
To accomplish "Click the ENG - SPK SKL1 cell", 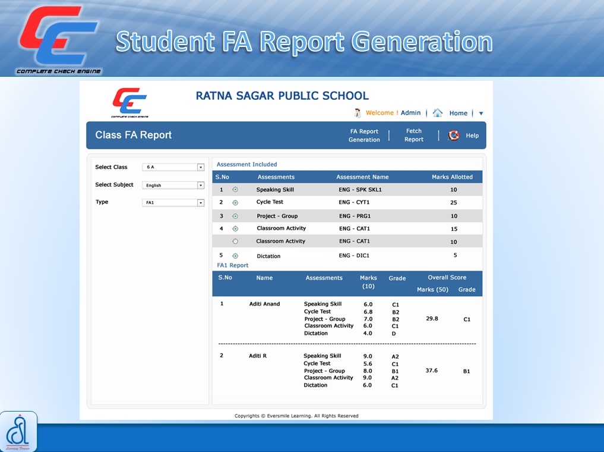I will coord(360,190).
